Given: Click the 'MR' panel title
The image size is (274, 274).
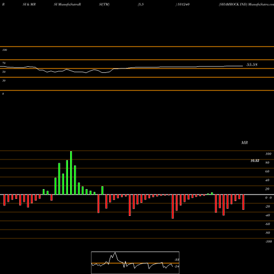Looking at the screenshot, I should pos(244,142).
